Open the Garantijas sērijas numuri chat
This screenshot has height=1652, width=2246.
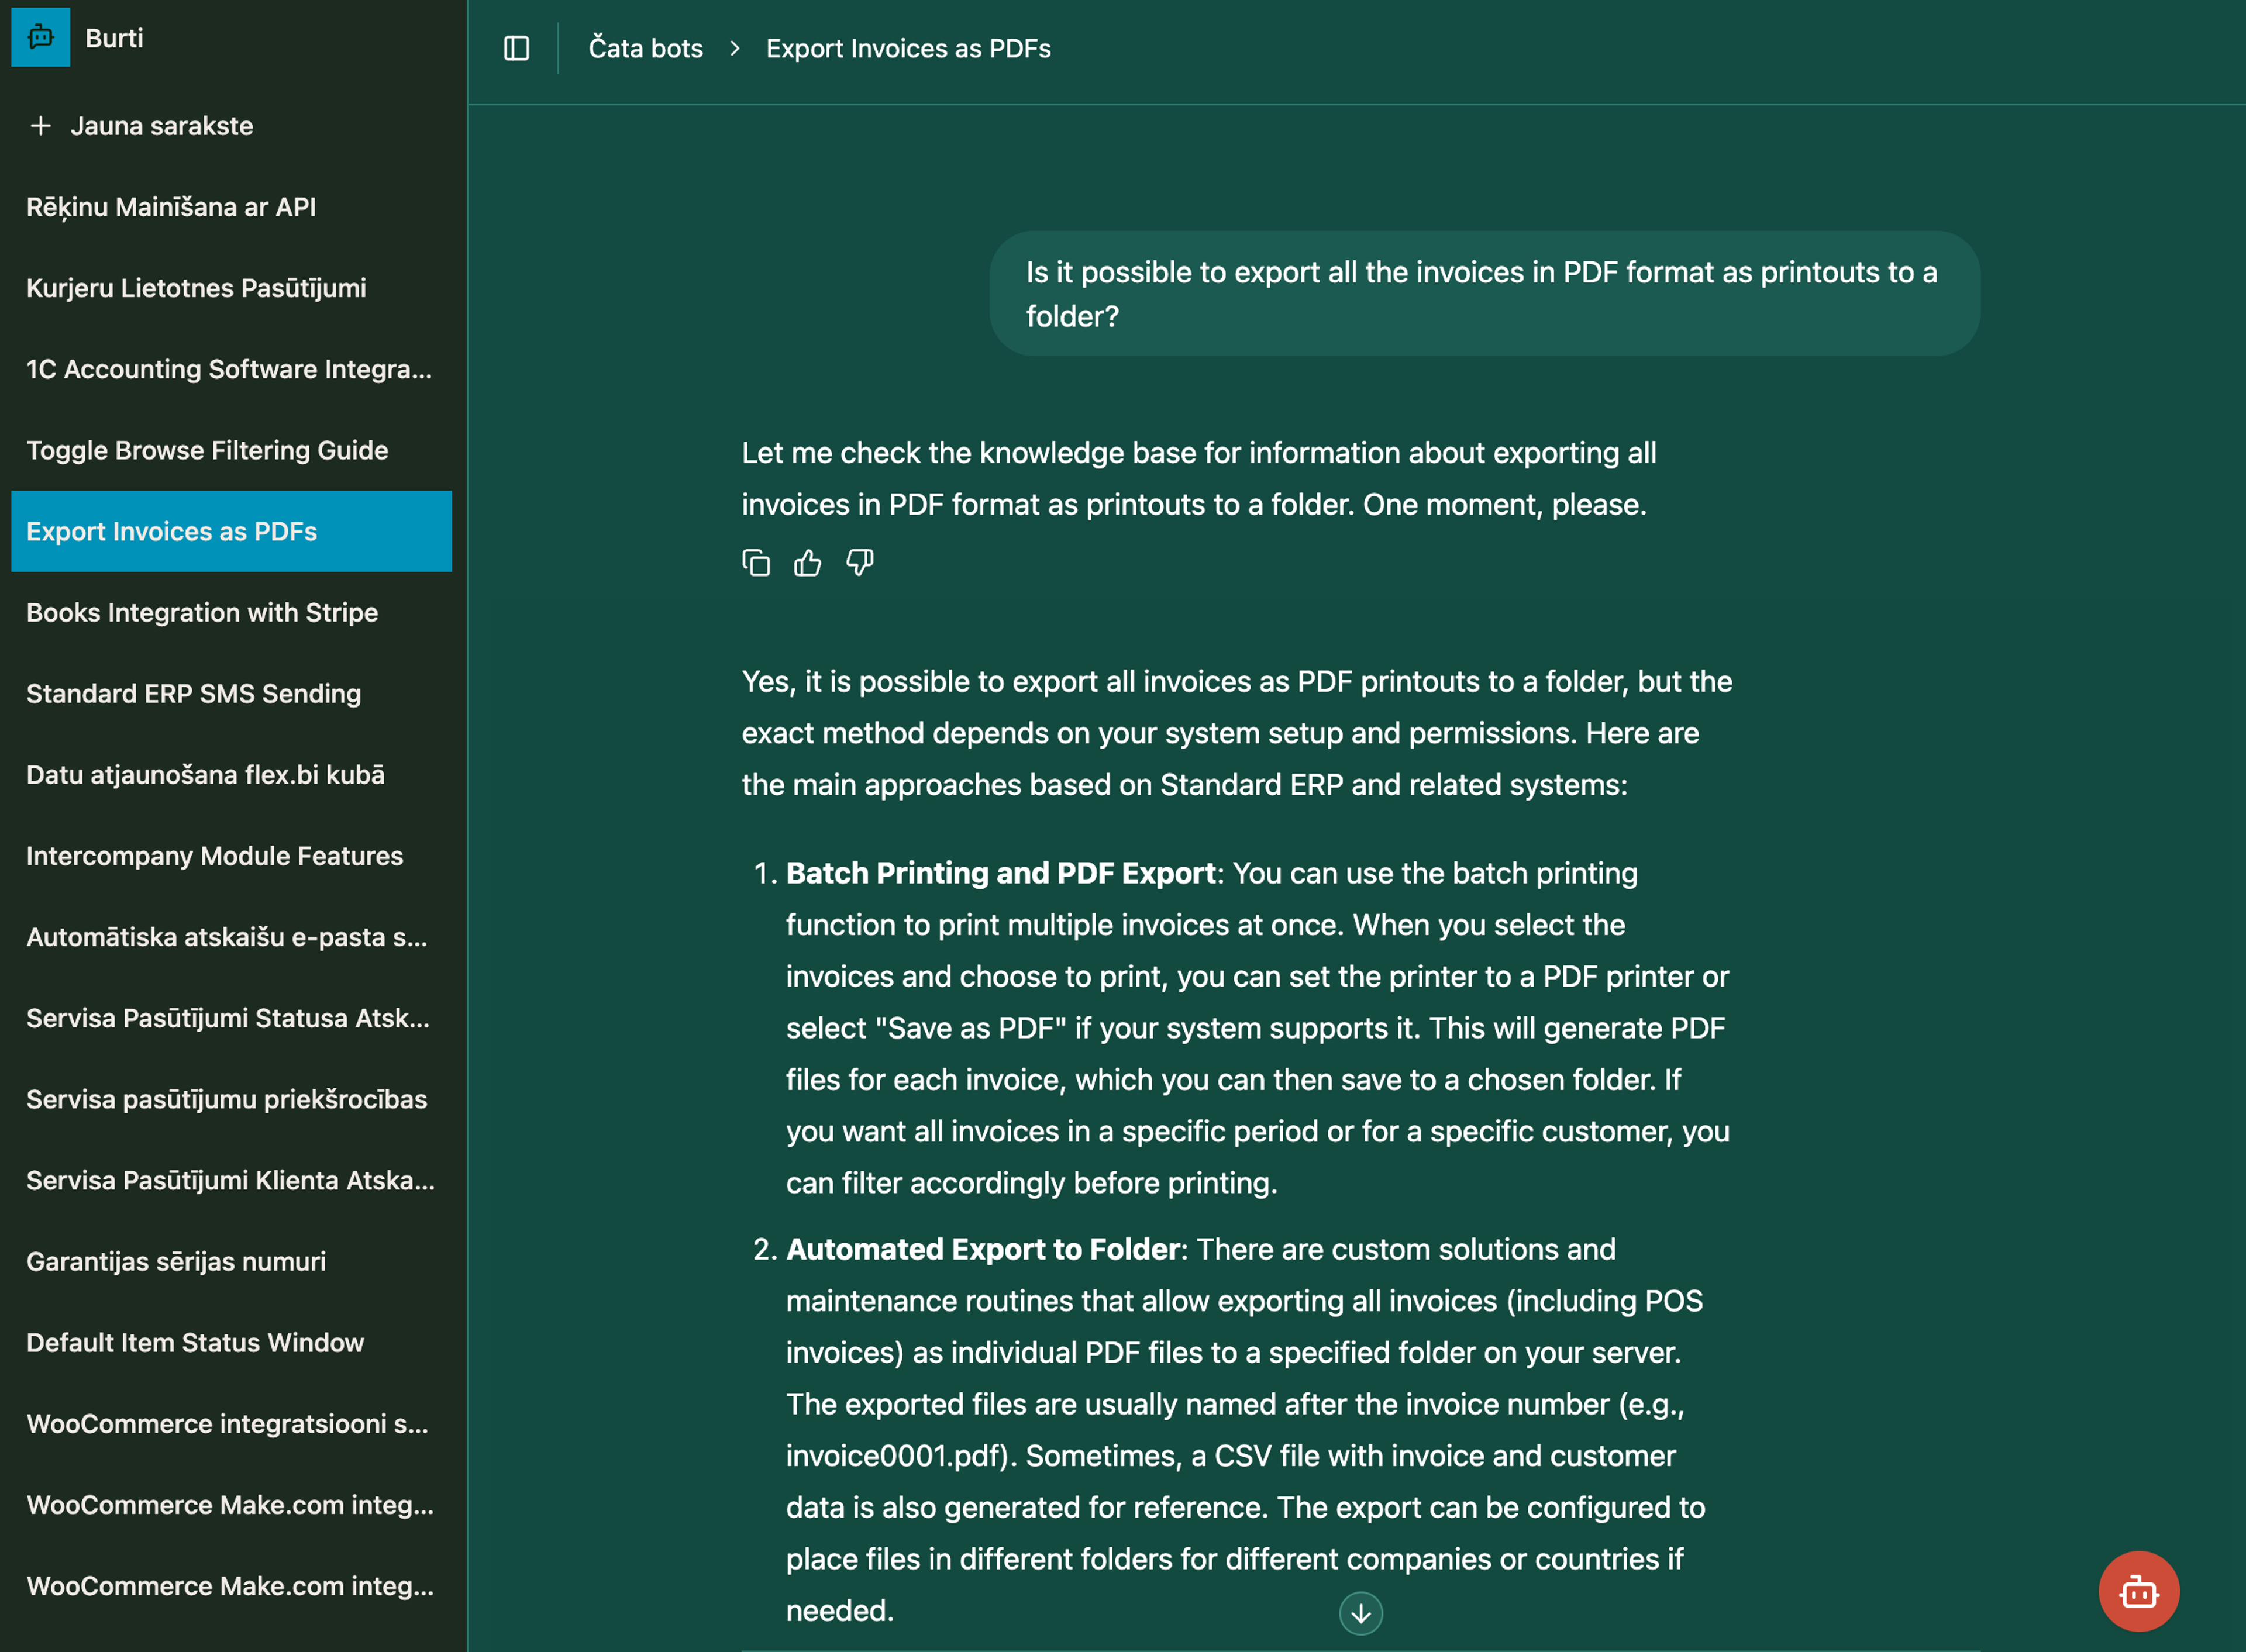pos(231,1261)
